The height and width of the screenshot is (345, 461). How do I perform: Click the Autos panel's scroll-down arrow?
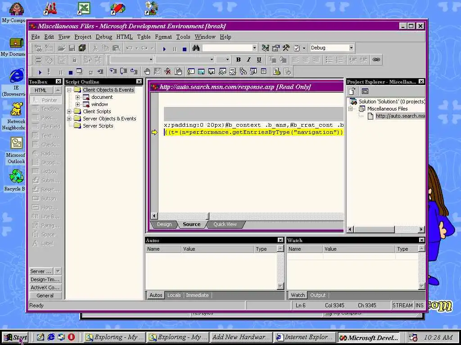pos(280,286)
